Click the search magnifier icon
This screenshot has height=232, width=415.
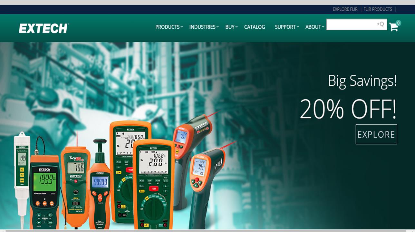[381, 24]
